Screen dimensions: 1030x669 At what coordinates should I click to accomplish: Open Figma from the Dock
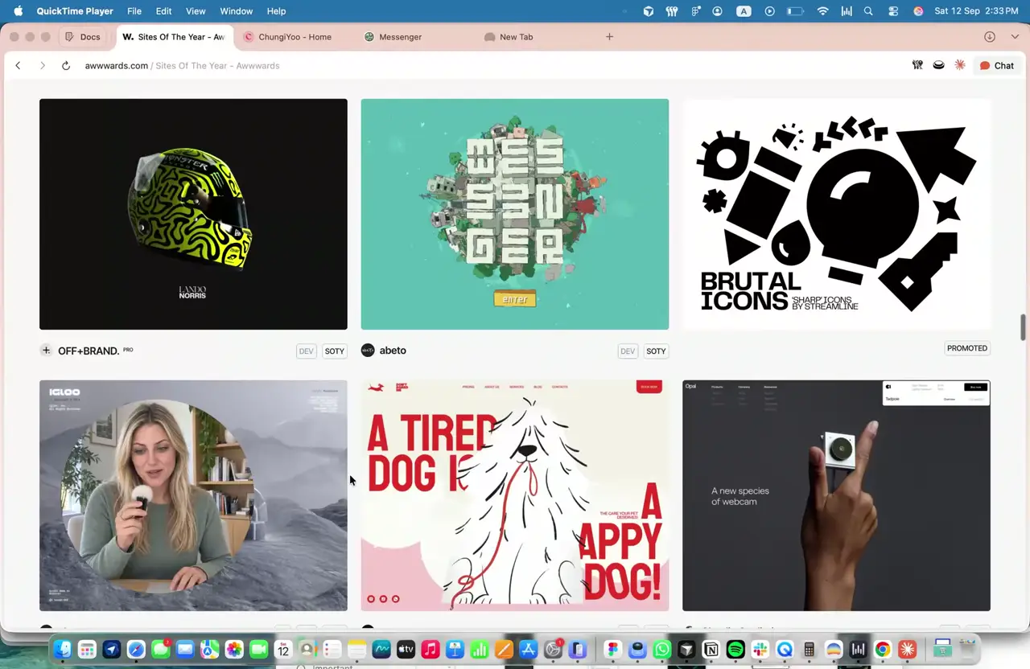click(x=613, y=649)
